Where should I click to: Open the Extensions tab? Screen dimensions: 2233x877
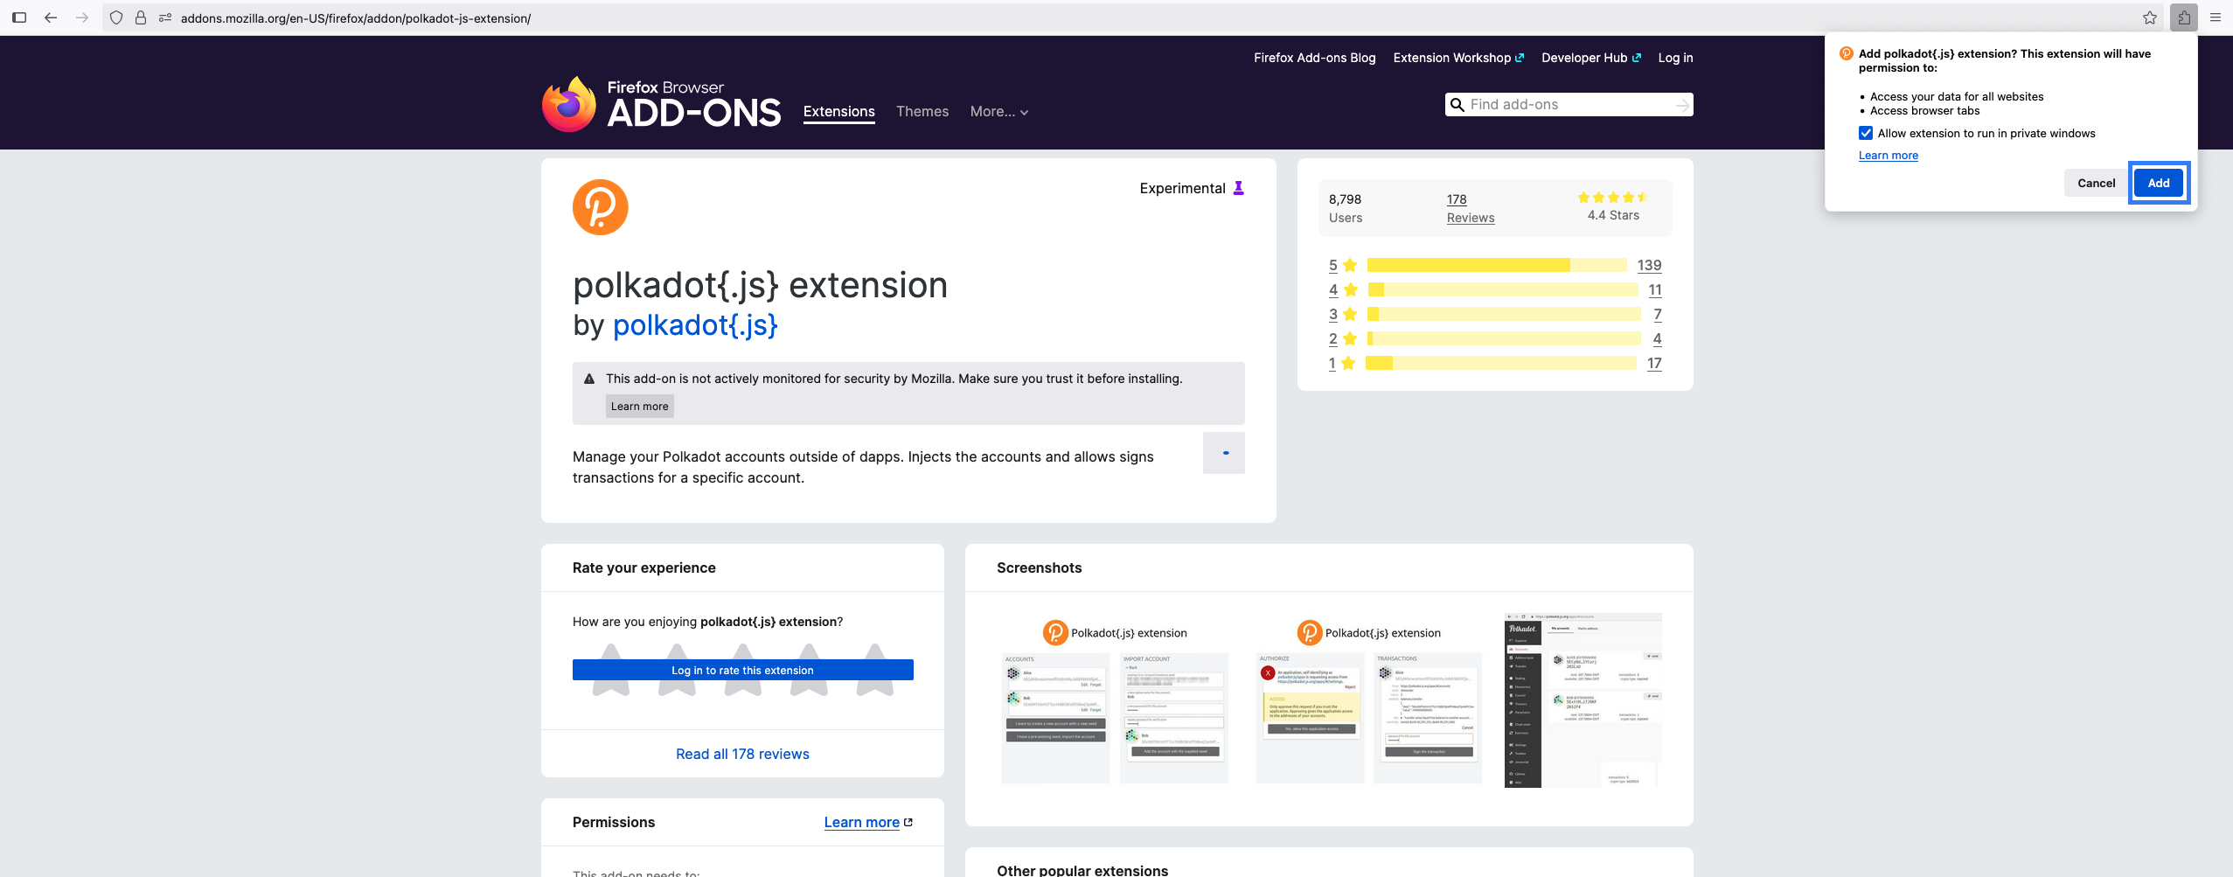coord(839,112)
